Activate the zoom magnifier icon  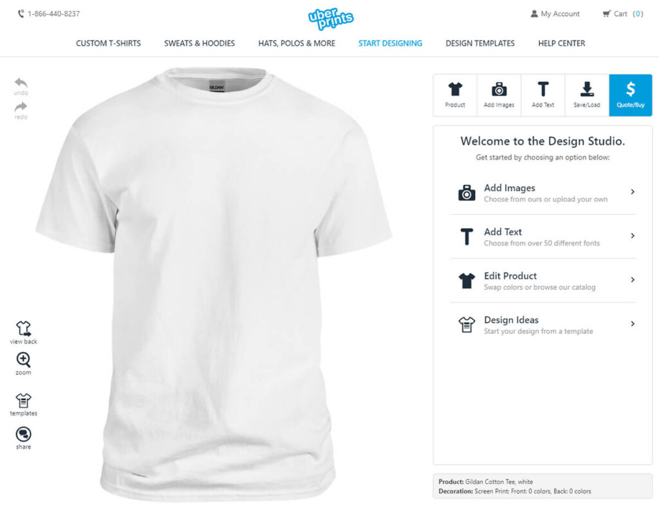23,360
